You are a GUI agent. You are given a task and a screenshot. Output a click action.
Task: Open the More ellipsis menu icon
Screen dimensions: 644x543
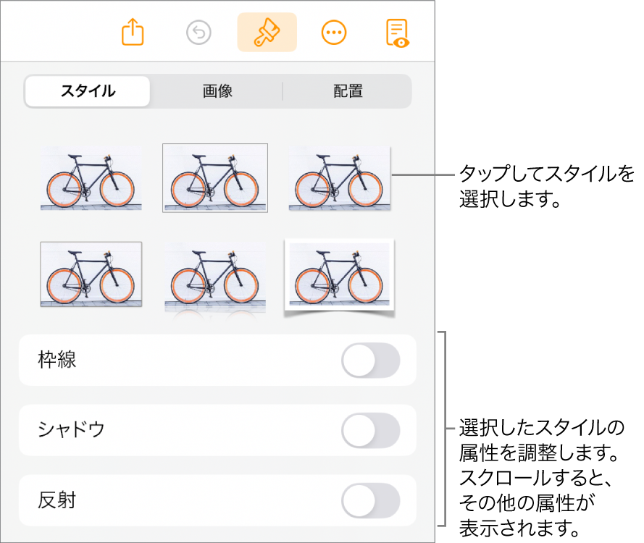(333, 33)
